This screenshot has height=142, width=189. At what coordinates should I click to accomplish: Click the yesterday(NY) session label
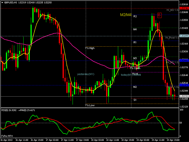click(x=86, y=74)
